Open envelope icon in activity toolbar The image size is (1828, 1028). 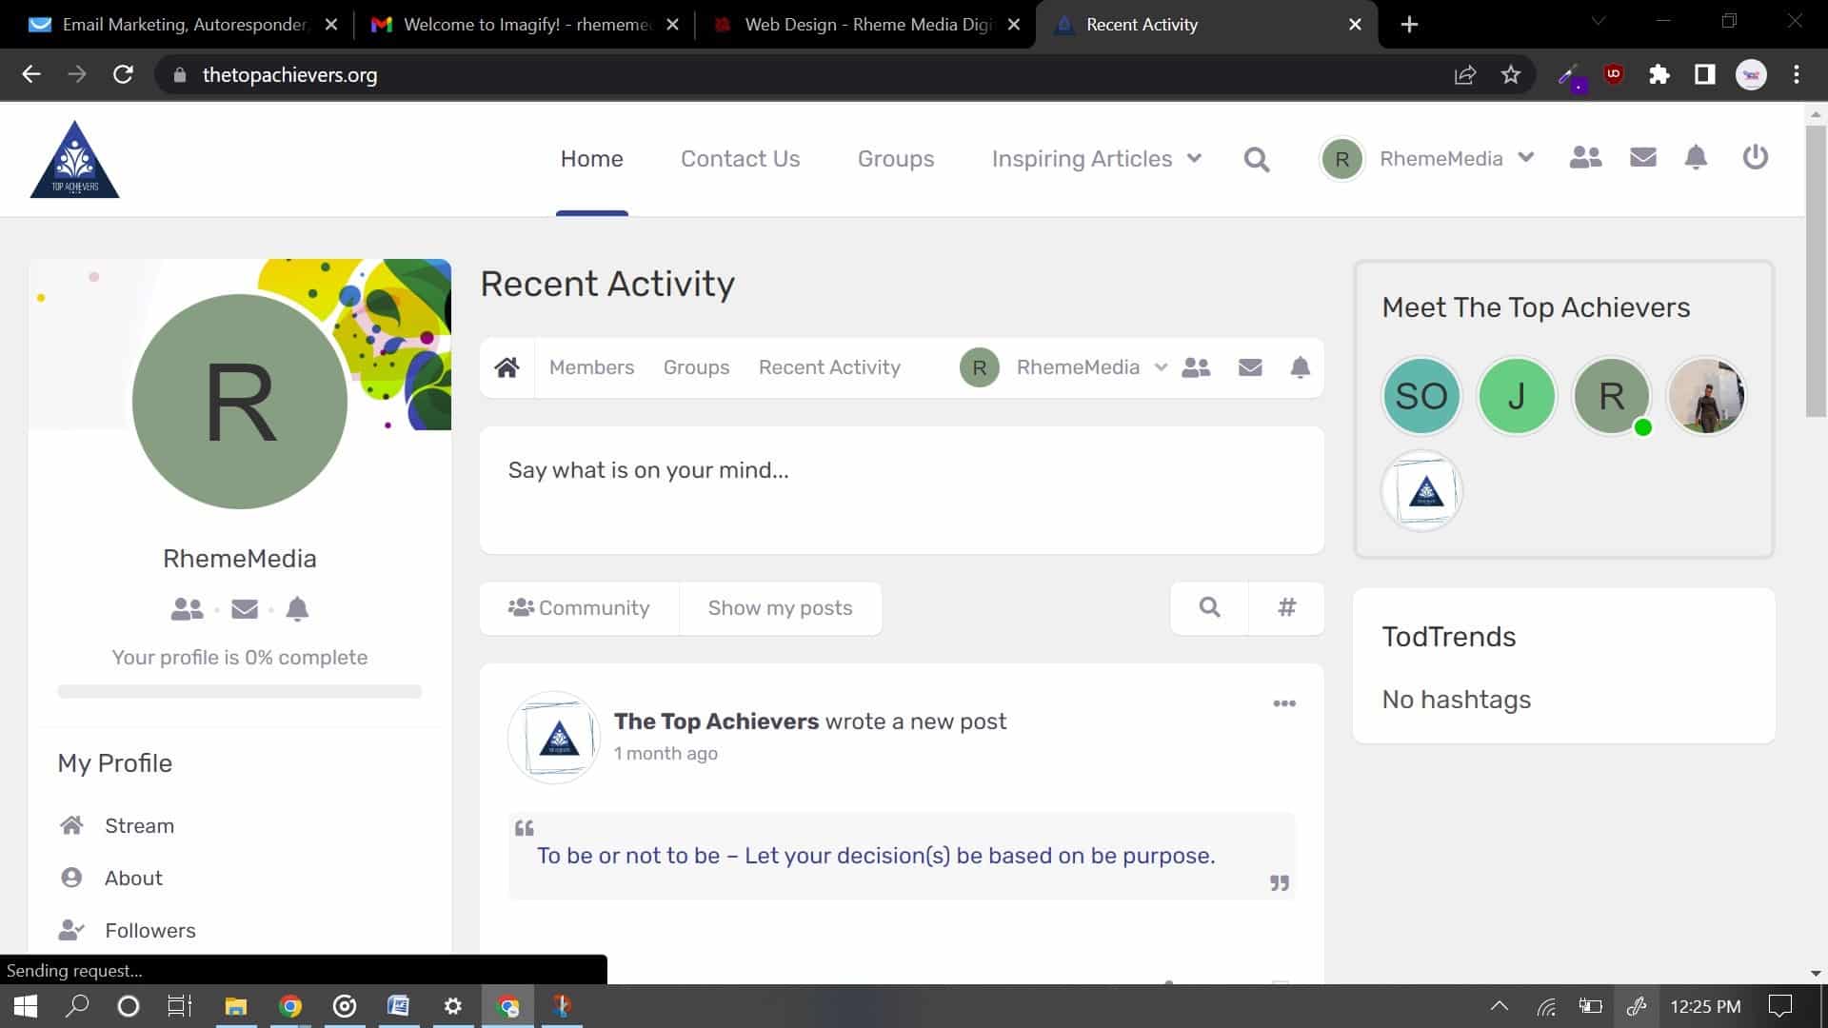tap(1250, 367)
